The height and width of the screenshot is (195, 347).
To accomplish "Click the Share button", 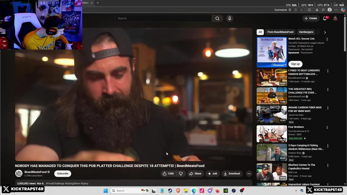I will pyautogui.click(x=195, y=174).
